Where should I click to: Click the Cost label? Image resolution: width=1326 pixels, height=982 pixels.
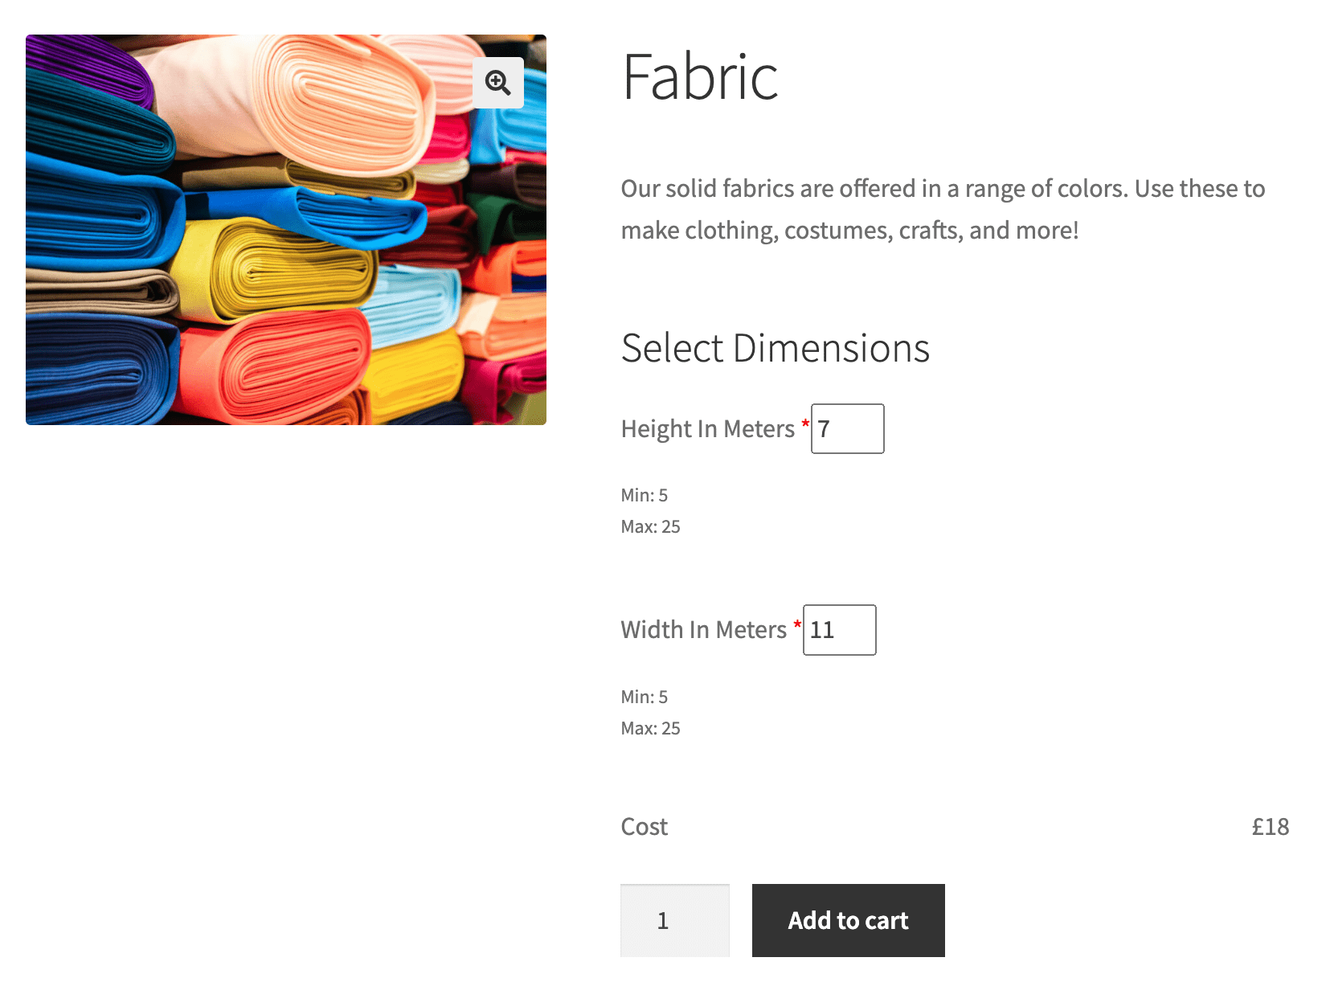click(x=643, y=826)
